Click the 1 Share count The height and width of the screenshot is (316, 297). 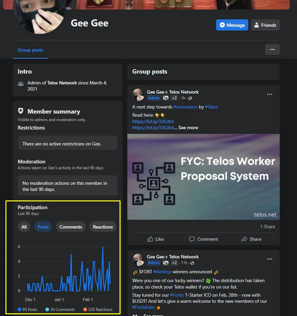coord(268,226)
